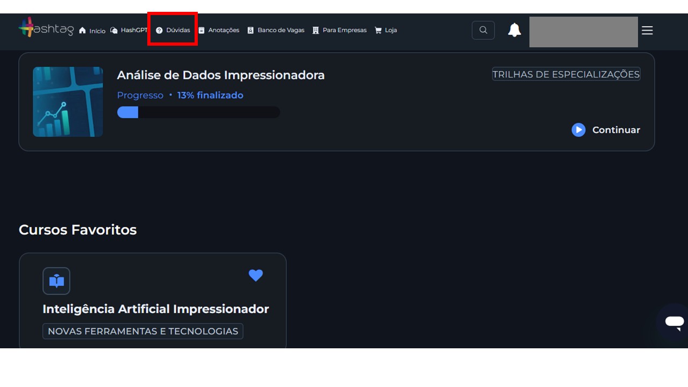688x387 pixels.
Task: Click the 13% course progress bar
Action: [198, 112]
